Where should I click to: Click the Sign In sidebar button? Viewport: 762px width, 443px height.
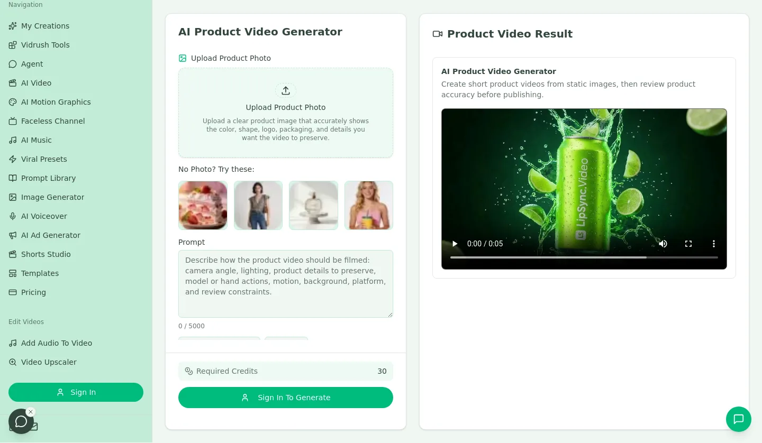coord(76,392)
